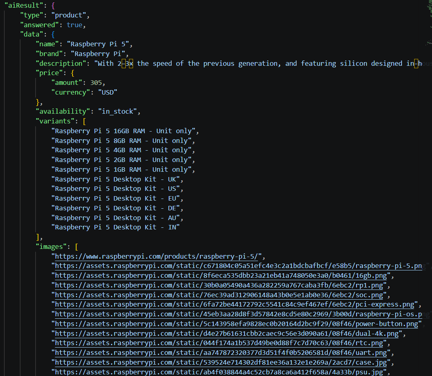The height and width of the screenshot is (376, 432).
Task: Click the "name" key
Action: pos(47,44)
